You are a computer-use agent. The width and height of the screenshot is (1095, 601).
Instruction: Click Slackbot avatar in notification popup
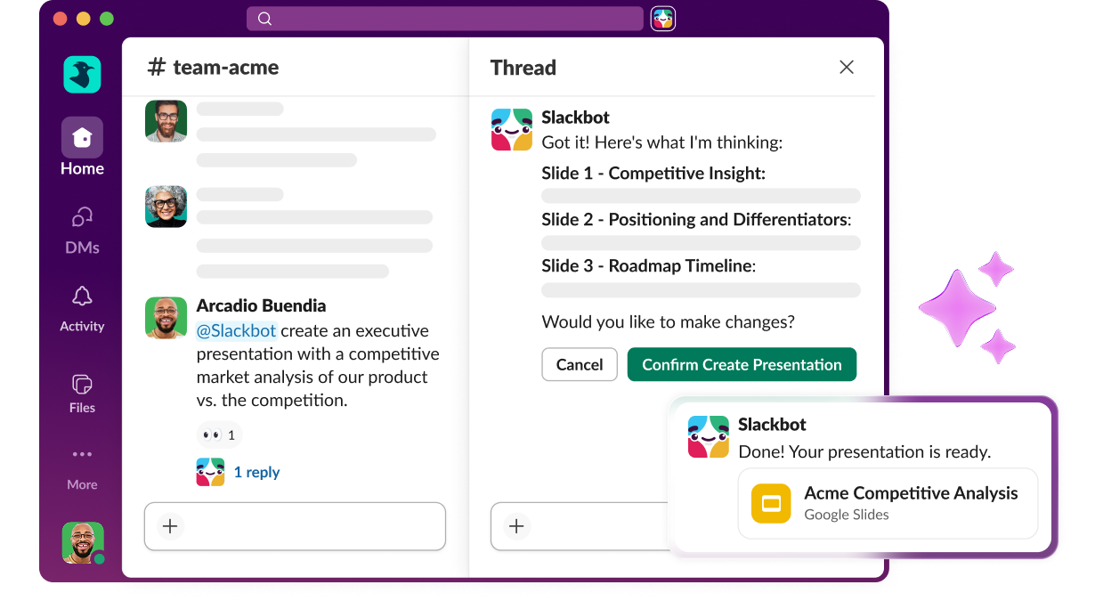pos(709,436)
